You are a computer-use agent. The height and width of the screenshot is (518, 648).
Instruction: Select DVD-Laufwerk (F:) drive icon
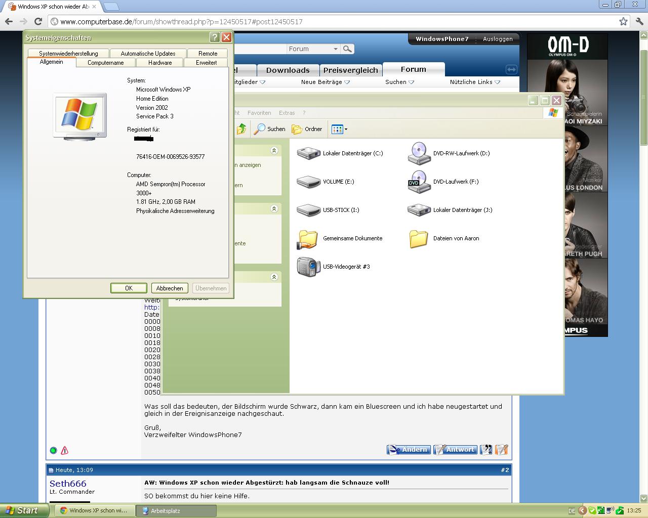pyautogui.click(x=419, y=182)
